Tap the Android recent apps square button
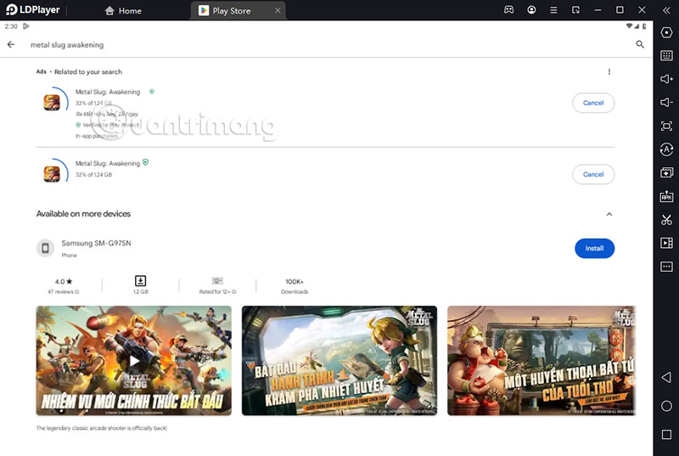Screen dimensions: 679x456 coord(666,435)
